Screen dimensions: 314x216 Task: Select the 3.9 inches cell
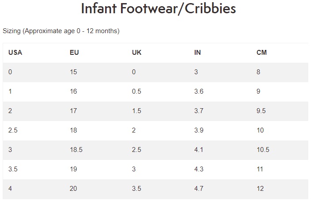click(x=199, y=130)
